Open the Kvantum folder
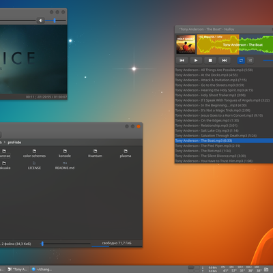Image resolution: width=273 pixels, height=273 pixels. pyautogui.click(x=95, y=154)
